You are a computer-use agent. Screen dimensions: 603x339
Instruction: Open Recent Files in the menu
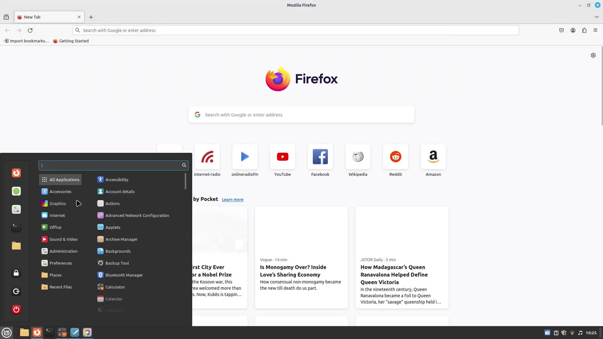pos(60,287)
